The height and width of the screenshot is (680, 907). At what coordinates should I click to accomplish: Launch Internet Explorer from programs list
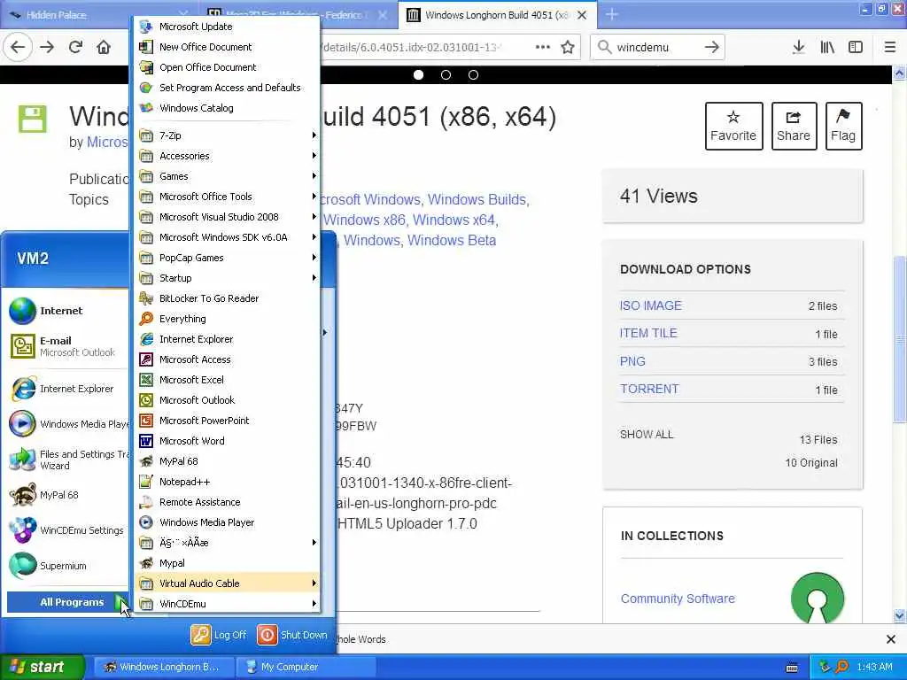[x=227, y=339]
